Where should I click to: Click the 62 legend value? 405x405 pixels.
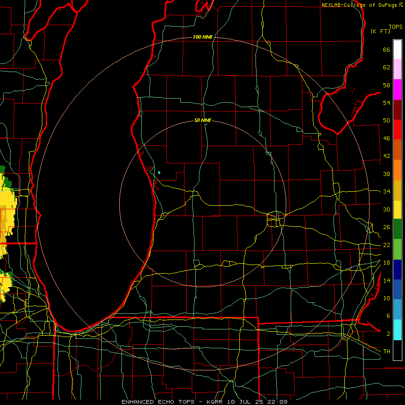[387, 67]
